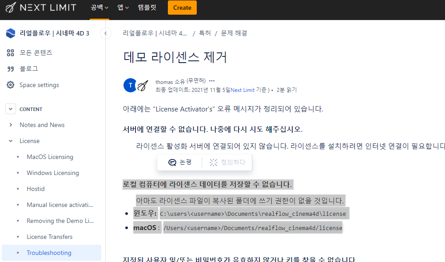Select Troubleshooting in the sidebar

coord(49,253)
